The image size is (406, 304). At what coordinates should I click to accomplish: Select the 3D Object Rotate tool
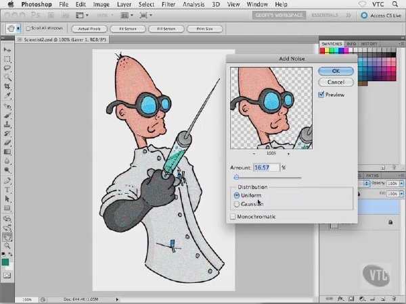pyautogui.click(x=7, y=219)
